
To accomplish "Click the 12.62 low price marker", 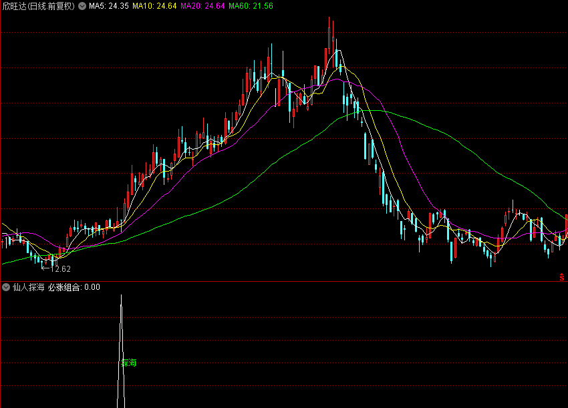I will (x=56, y=269).
